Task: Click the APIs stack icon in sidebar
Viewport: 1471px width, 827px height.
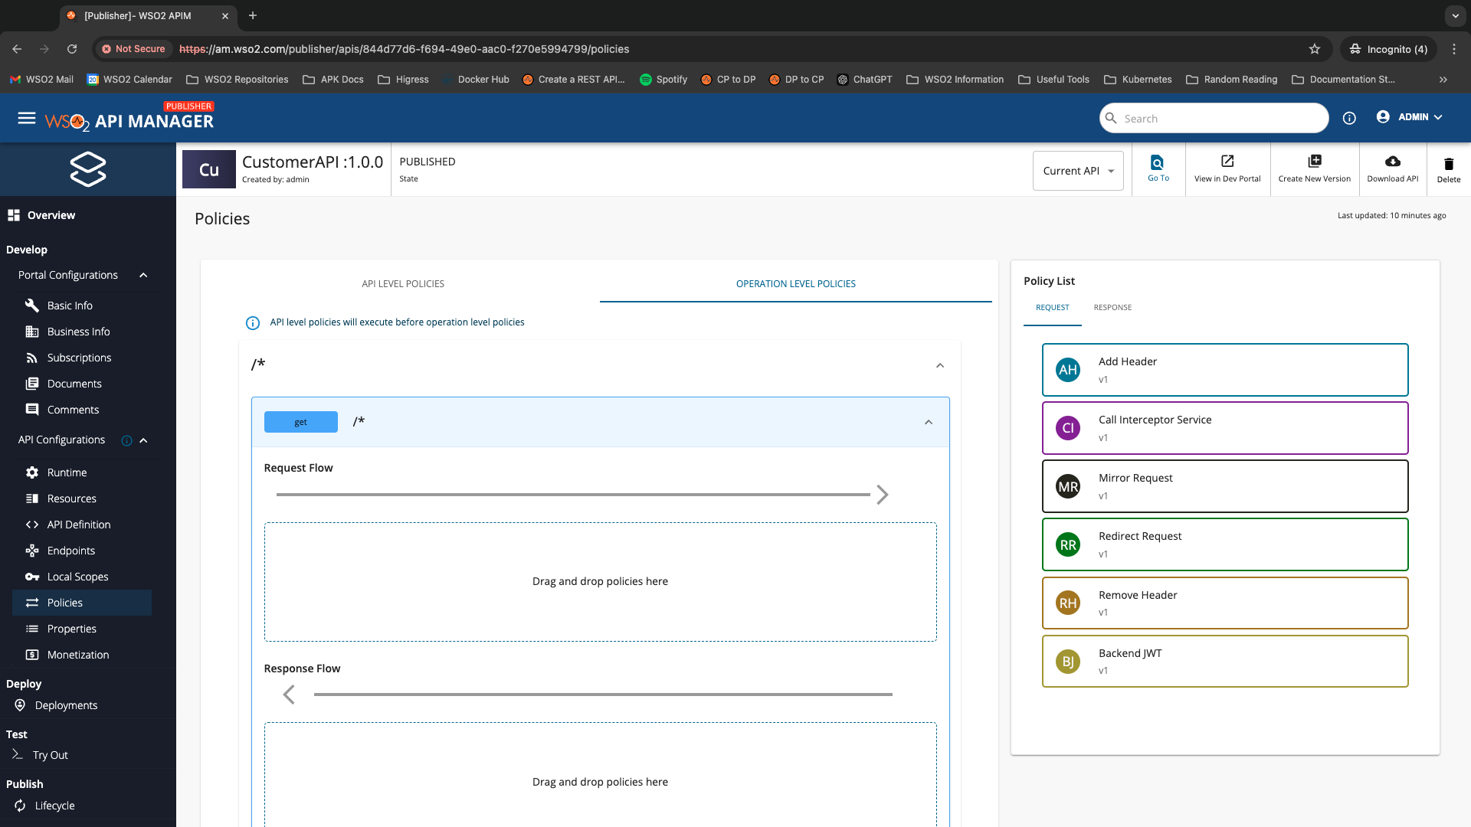Action: coord(88,169)
